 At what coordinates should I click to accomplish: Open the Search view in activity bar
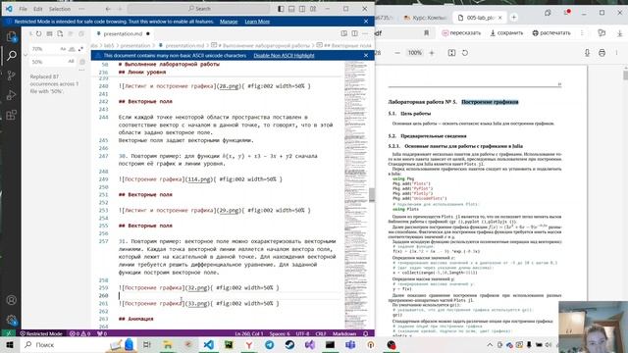pyautogui.click(x=11, y=56)
